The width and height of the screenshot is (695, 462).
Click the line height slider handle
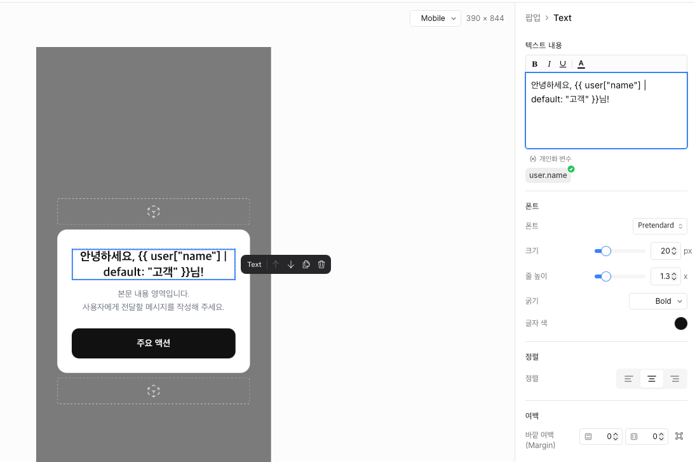tap(606, 276)
